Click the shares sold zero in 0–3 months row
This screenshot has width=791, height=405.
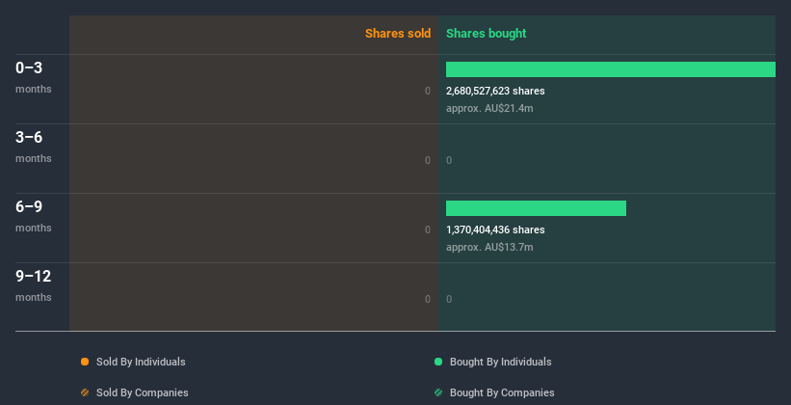coord(428,91)
